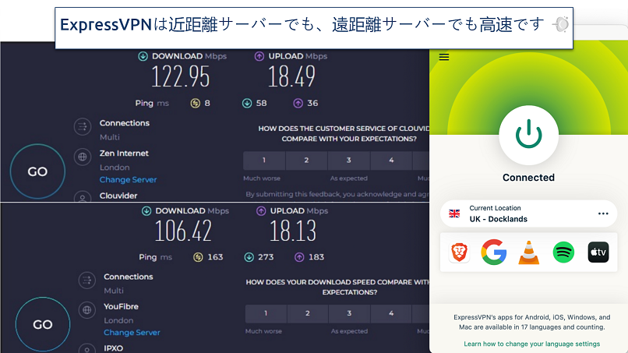Rate download speed 3 in bottom survey
This screenshot has width=628, height=353.
pos(349,313)
